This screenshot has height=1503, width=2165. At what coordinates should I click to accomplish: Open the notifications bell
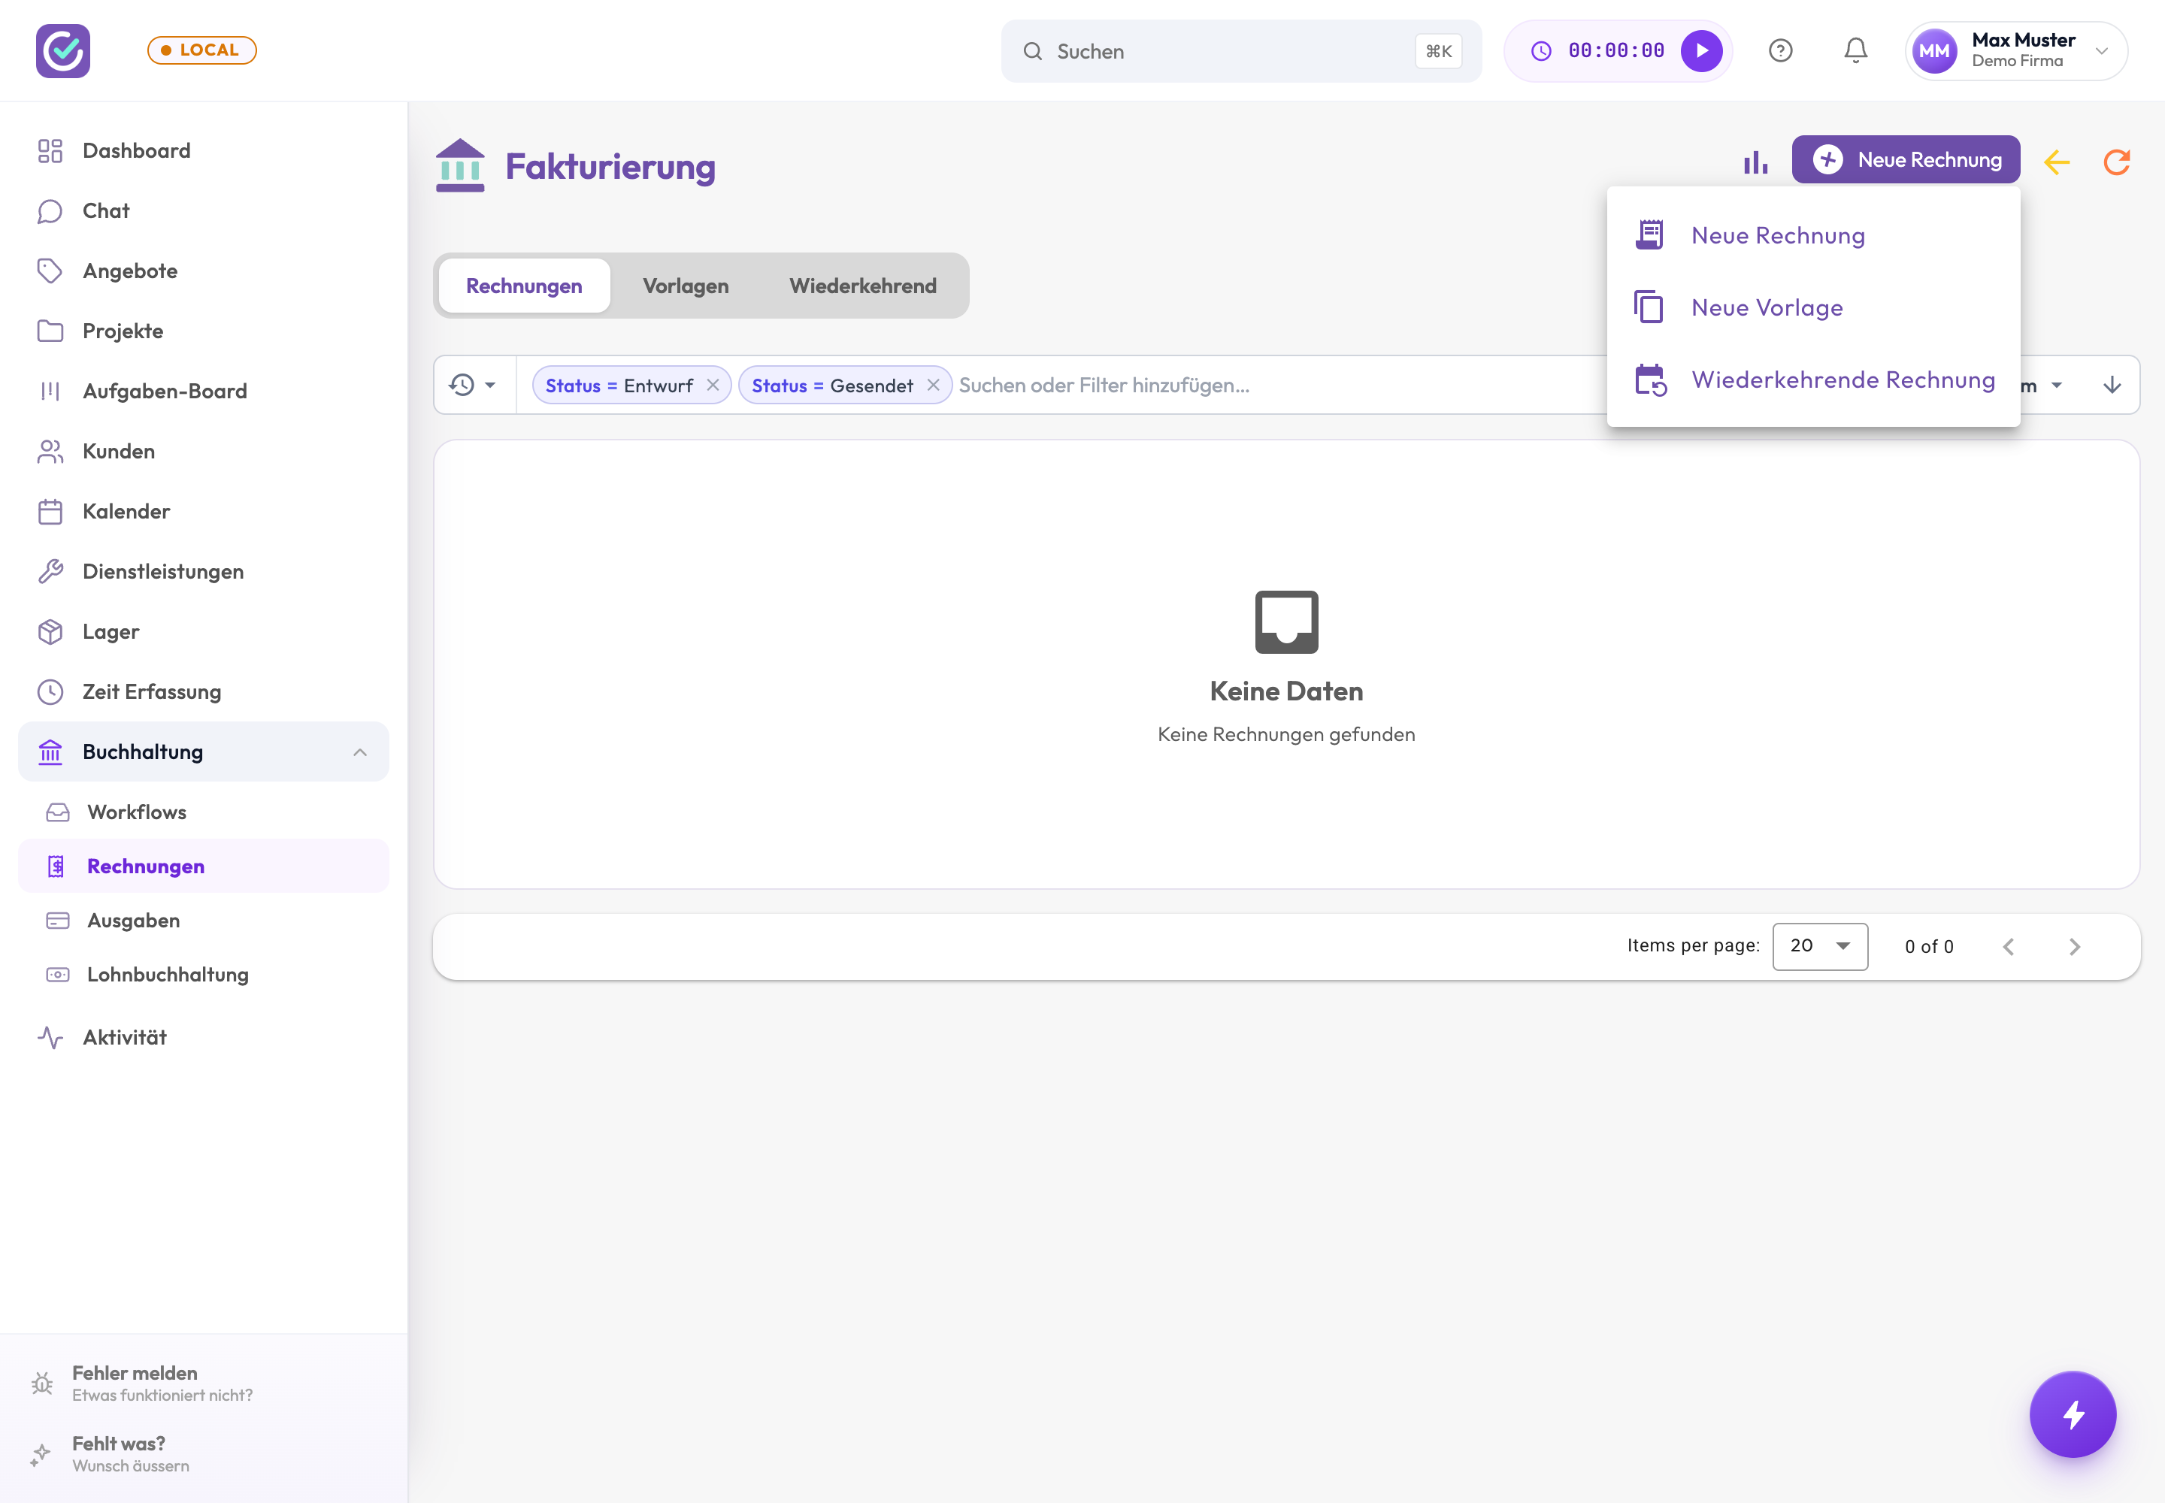click(x=1855, y=51)
